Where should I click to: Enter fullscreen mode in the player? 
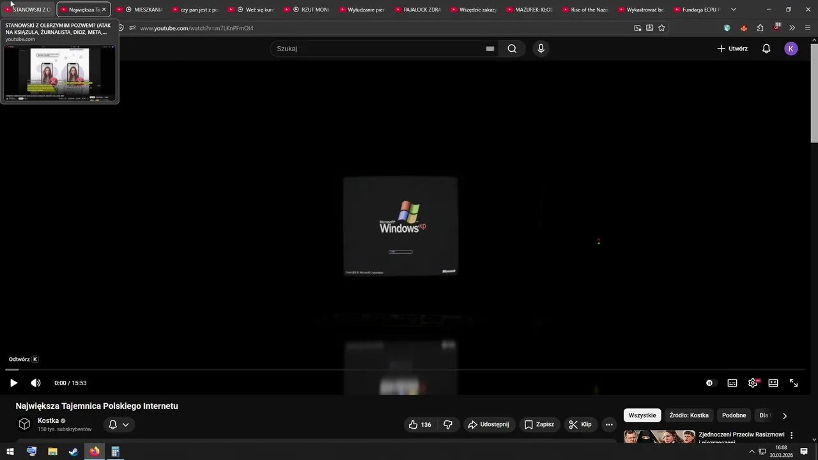[794, 383]
